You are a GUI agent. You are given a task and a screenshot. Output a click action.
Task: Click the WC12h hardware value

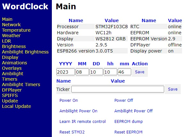[x=103, y=33]
